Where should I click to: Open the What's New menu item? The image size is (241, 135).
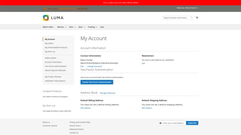(48, 27)
